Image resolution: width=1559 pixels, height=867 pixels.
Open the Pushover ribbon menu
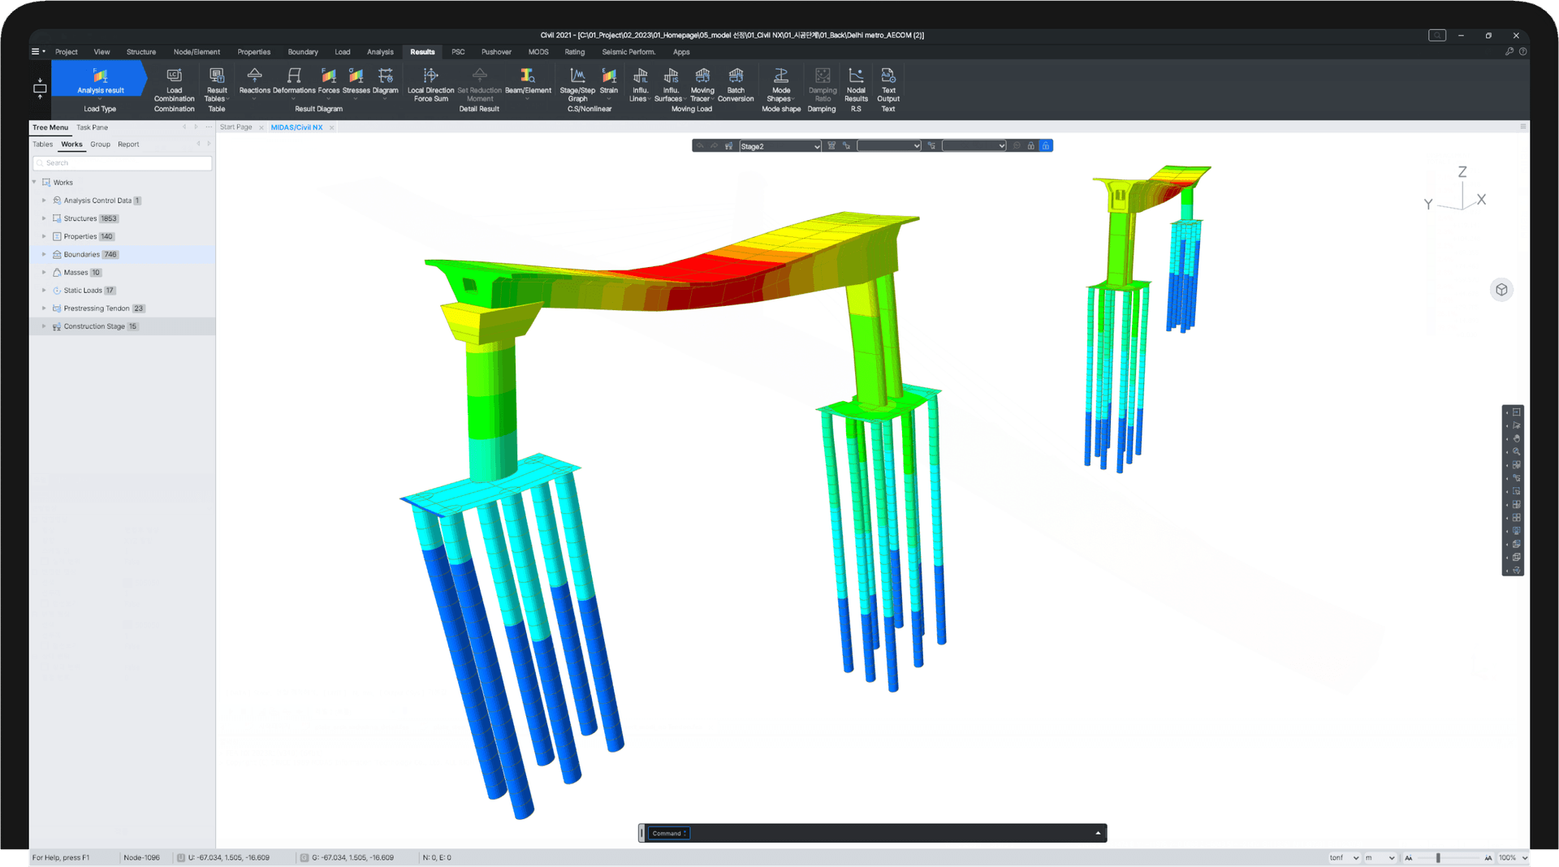[496, 52]
